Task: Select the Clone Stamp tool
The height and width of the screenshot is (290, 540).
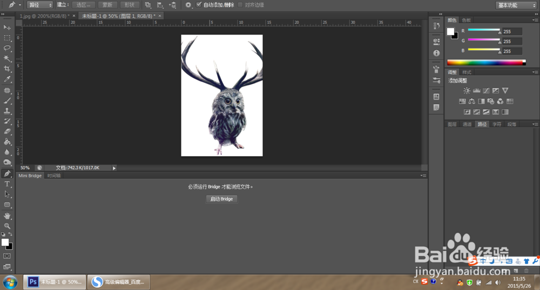Action: tap(7, 111)
